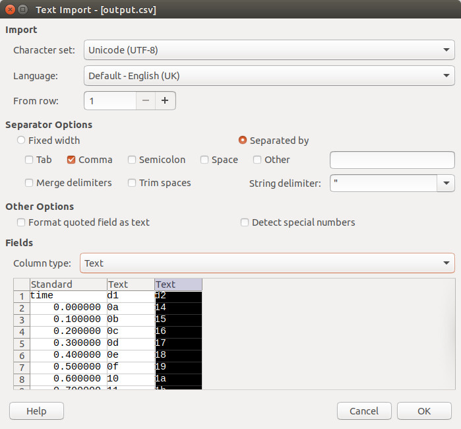Click preview row number 8
This screenshot has width=461, height=429.
click(x=22, y=379)
